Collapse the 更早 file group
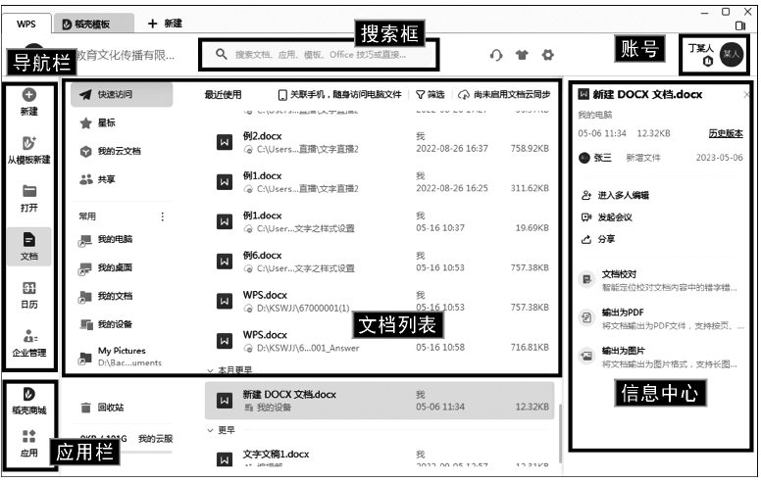Viewport: 761px width, 481px height. tap(211, 430)
